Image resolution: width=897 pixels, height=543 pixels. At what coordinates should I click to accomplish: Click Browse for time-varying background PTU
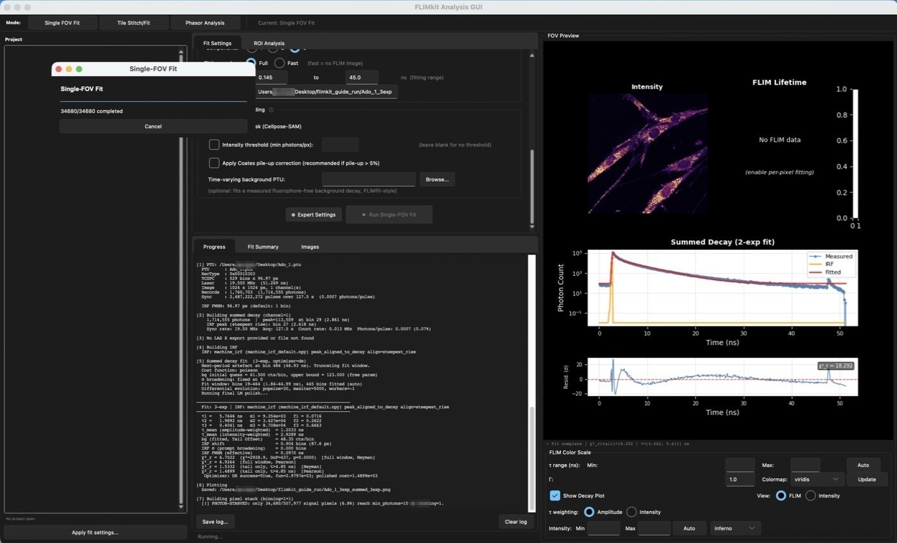(437, 179)
